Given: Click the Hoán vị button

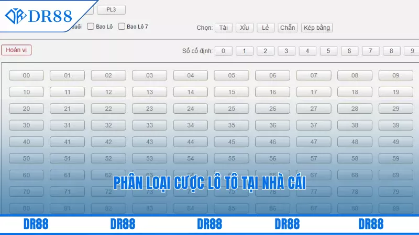Looking at the screenshot, I should click(x=16, y=50).
